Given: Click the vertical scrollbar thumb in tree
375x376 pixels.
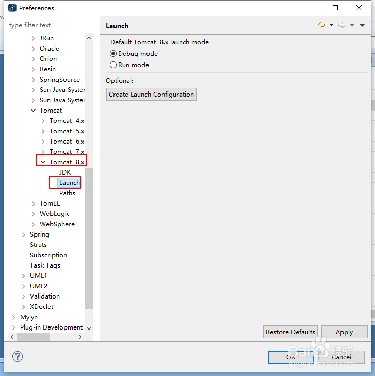Looking at the screenshot, I should tap(89, 239).
